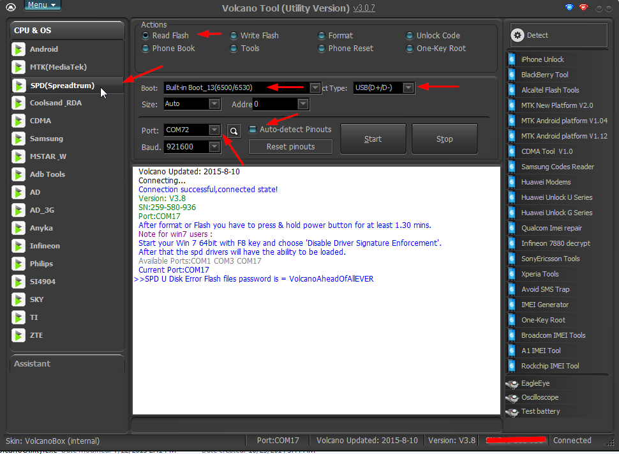Click the Alcaltel Flash Tools icon
Screen dimensions: 619x454
point(512,90)
